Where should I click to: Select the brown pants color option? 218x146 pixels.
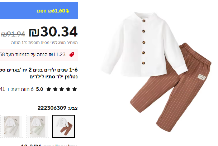(x=63, y=126)
